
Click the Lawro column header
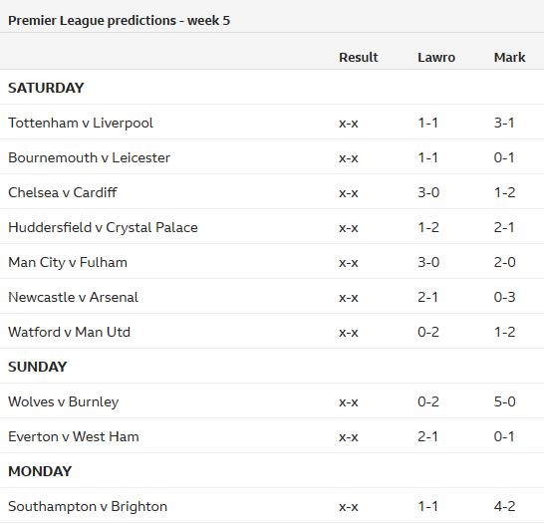point(436,57)
